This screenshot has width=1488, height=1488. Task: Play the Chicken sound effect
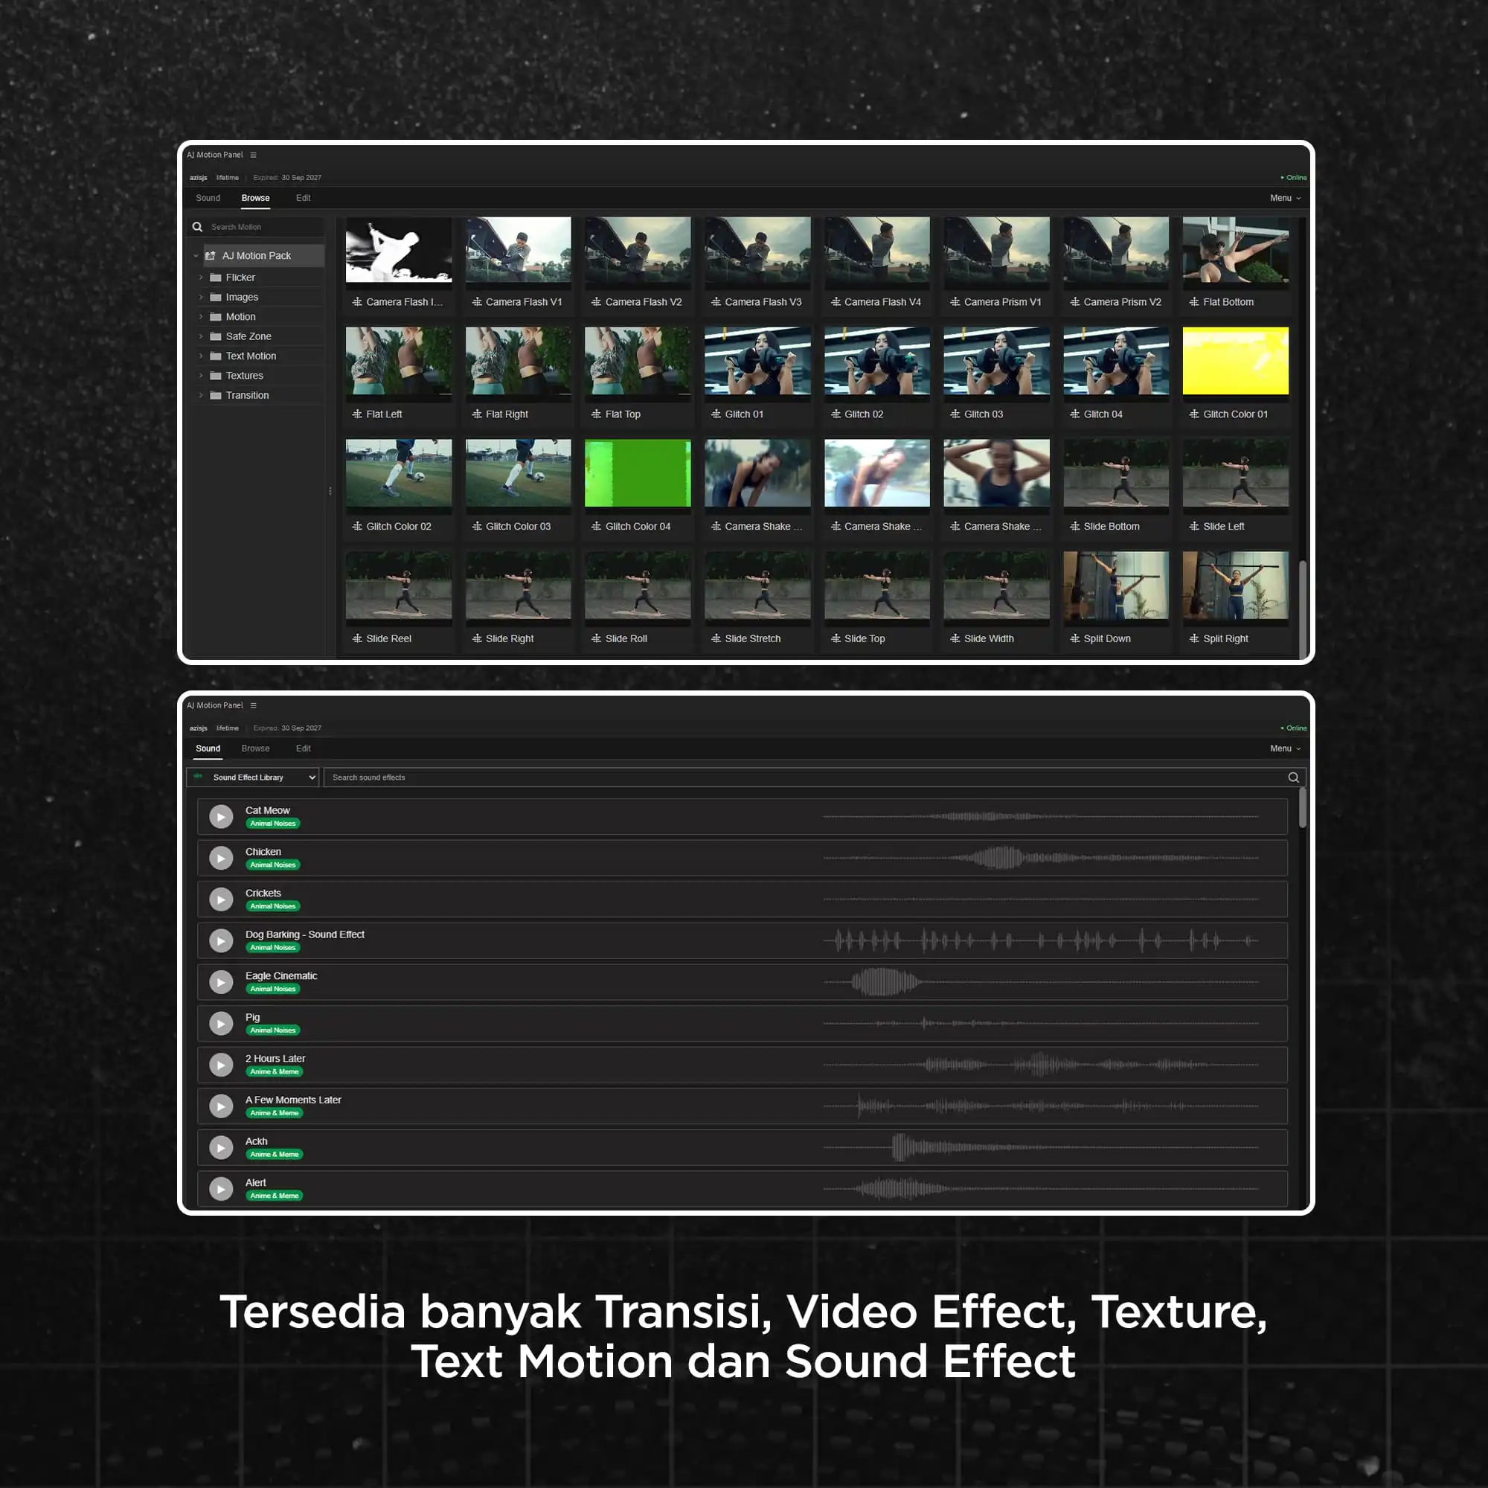click(x=221, y=858)
